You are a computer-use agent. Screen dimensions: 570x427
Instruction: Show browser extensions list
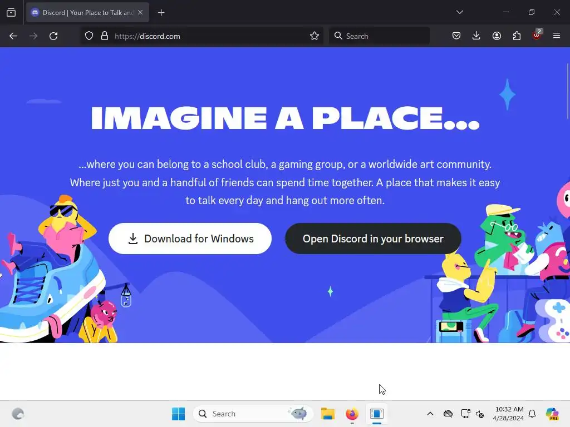[517, 36]
